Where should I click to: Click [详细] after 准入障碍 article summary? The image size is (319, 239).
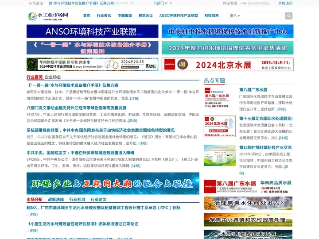click(136, 166)
